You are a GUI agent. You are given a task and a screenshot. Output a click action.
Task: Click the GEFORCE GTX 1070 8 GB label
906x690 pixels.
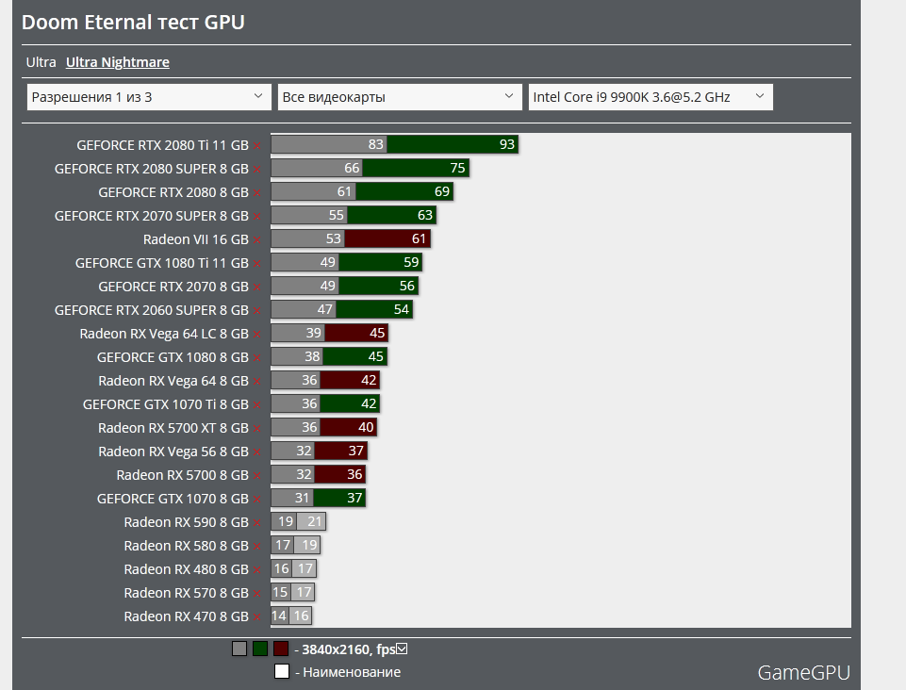173,499
